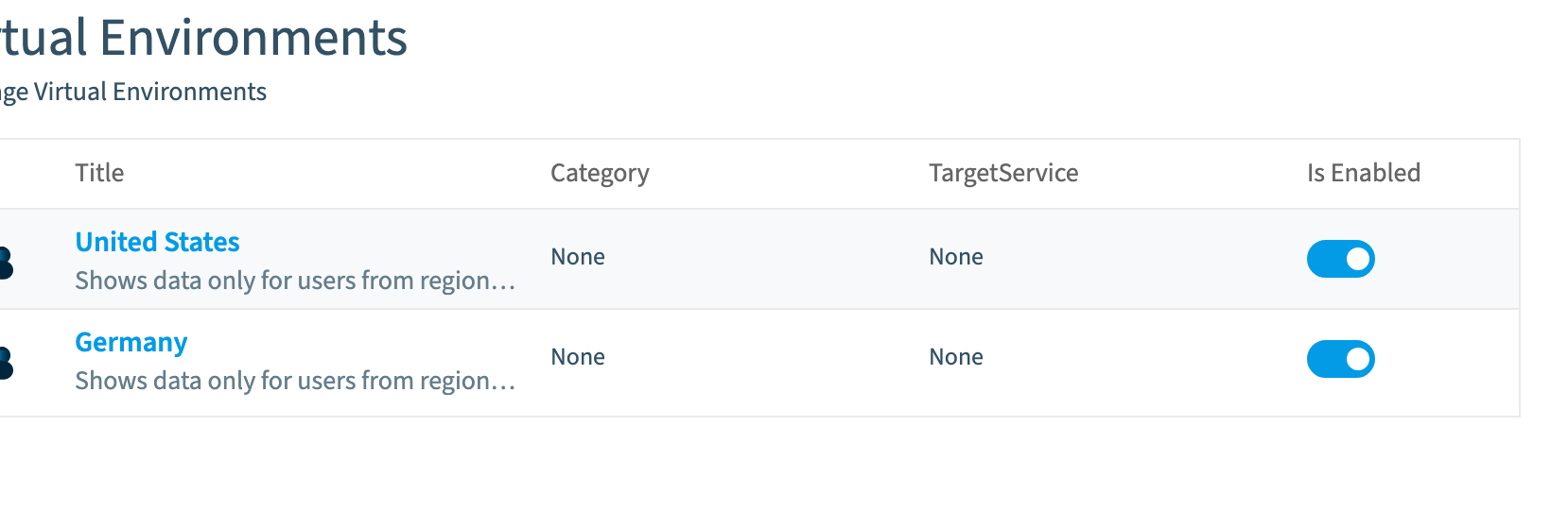Click the users icon beside Germany
1551x529 pixels.
(x=5, y=363)
